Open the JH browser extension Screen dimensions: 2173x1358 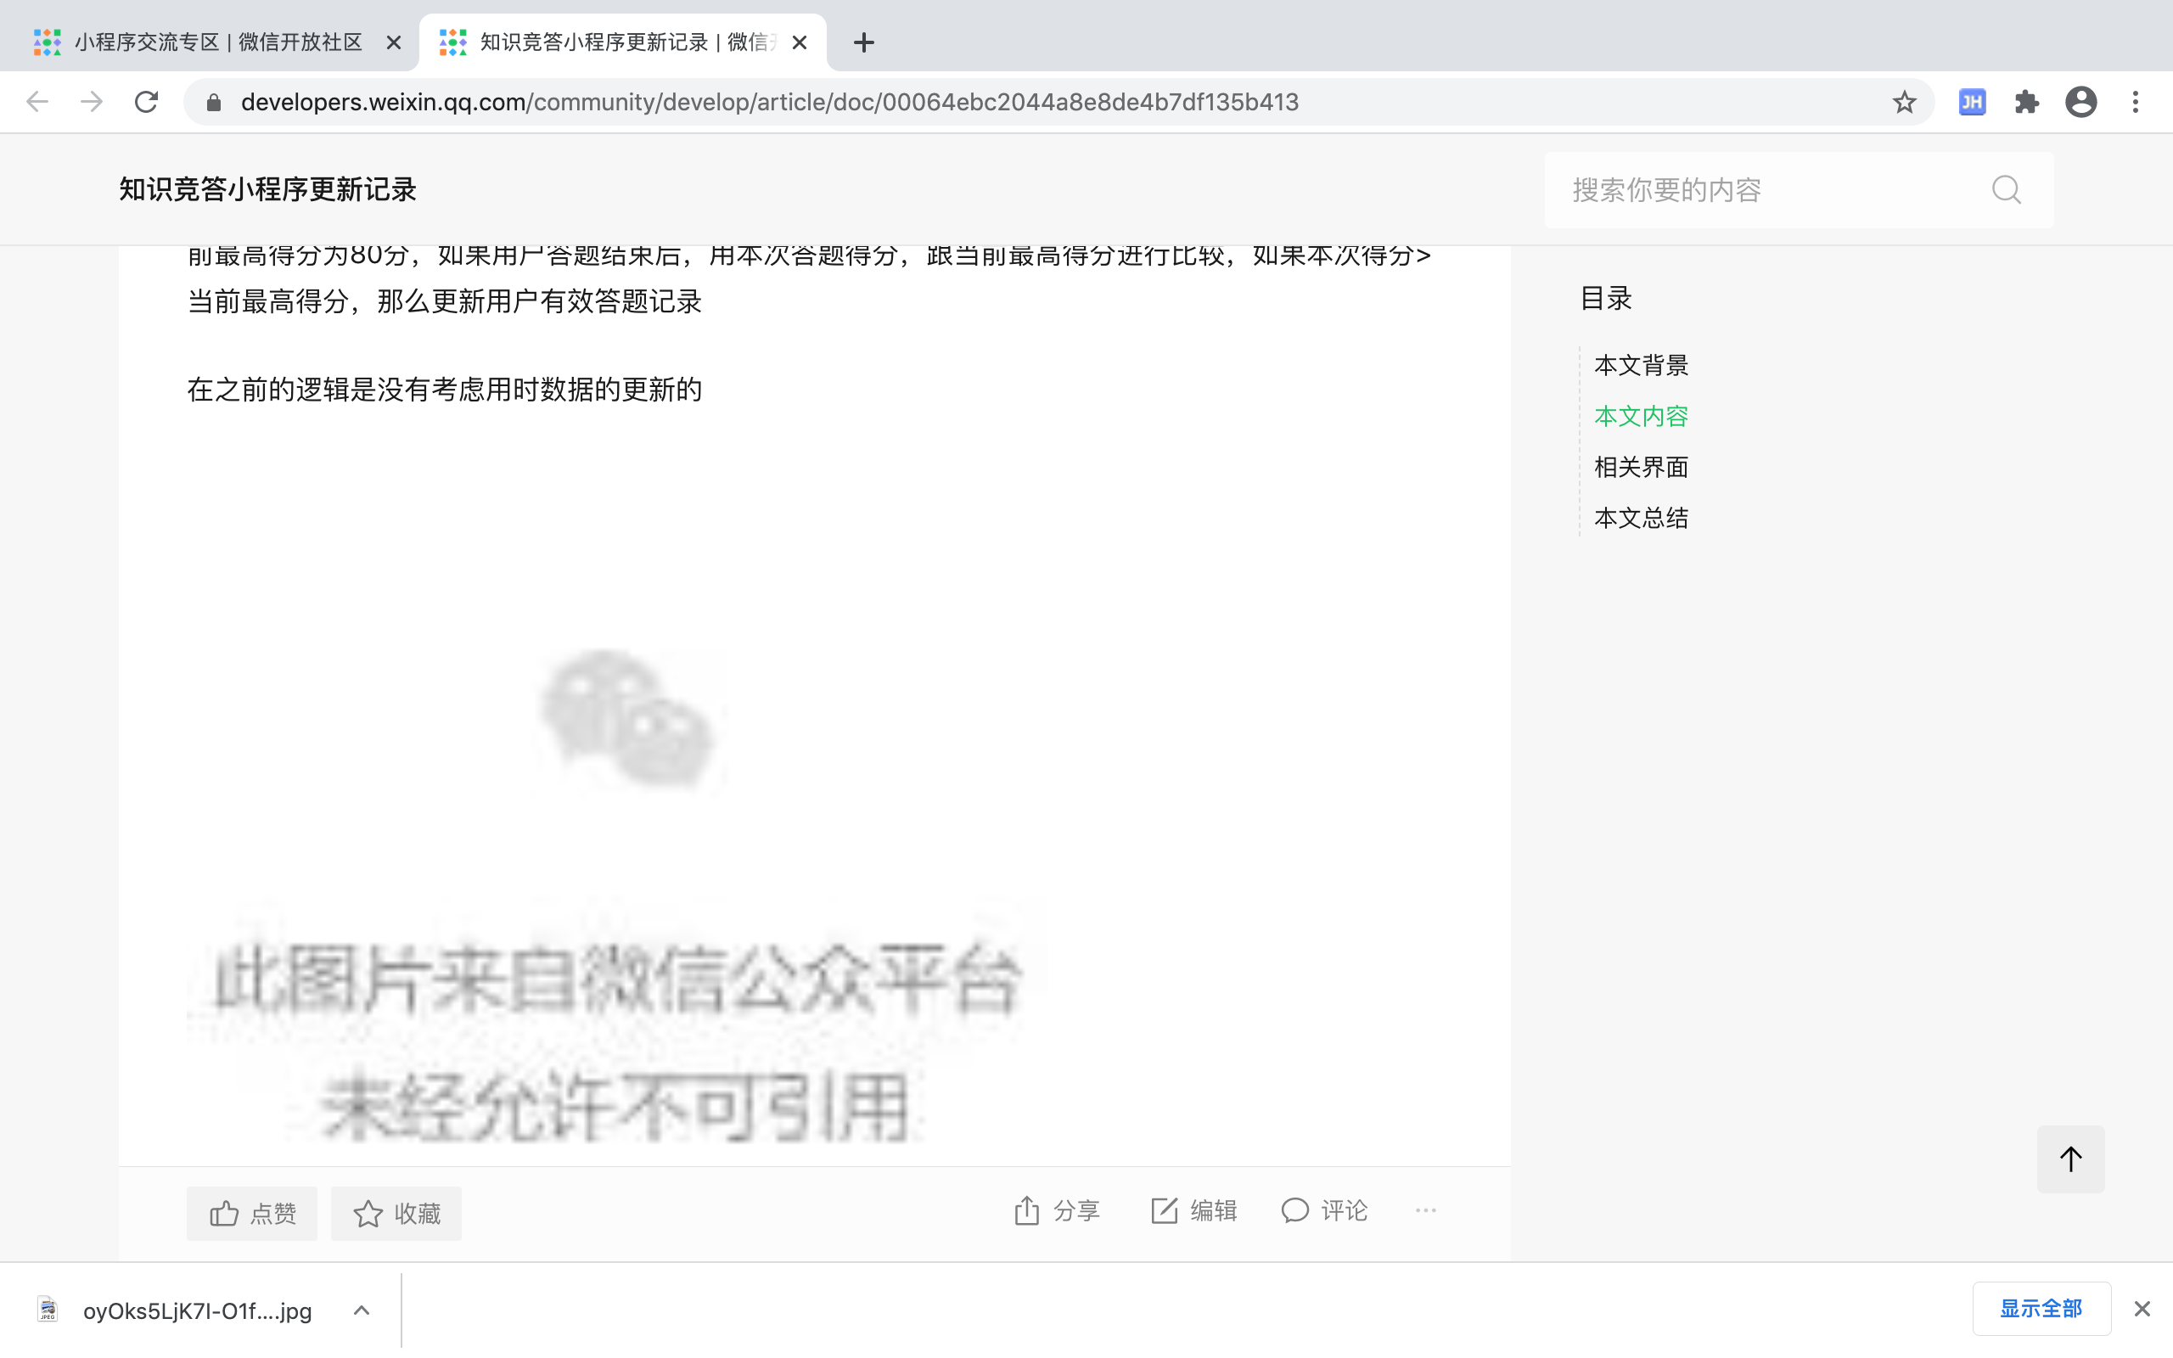[1971, 103]
